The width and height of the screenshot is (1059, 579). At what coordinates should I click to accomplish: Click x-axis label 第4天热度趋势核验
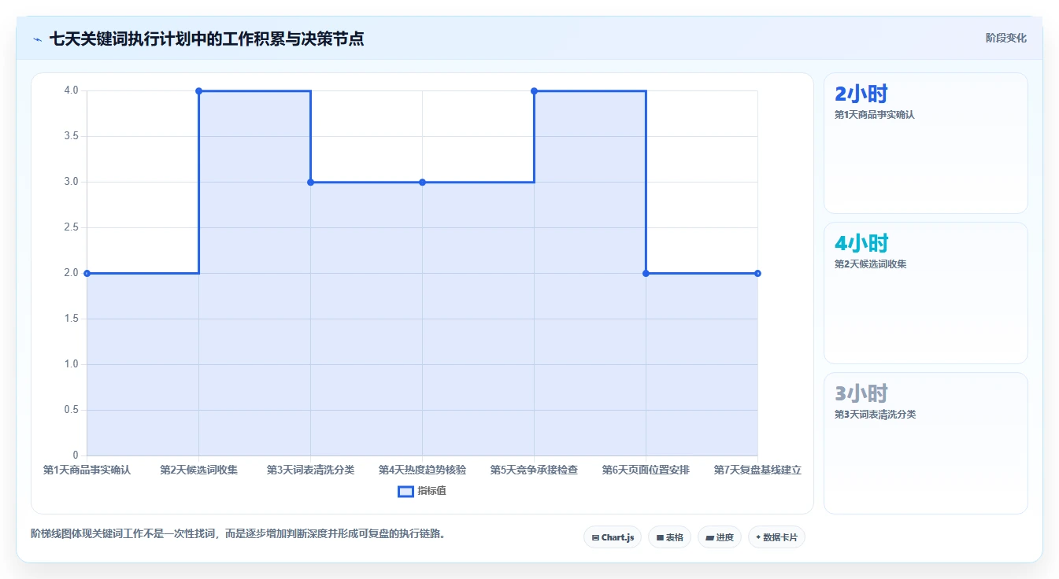click(x=422, y=470)
